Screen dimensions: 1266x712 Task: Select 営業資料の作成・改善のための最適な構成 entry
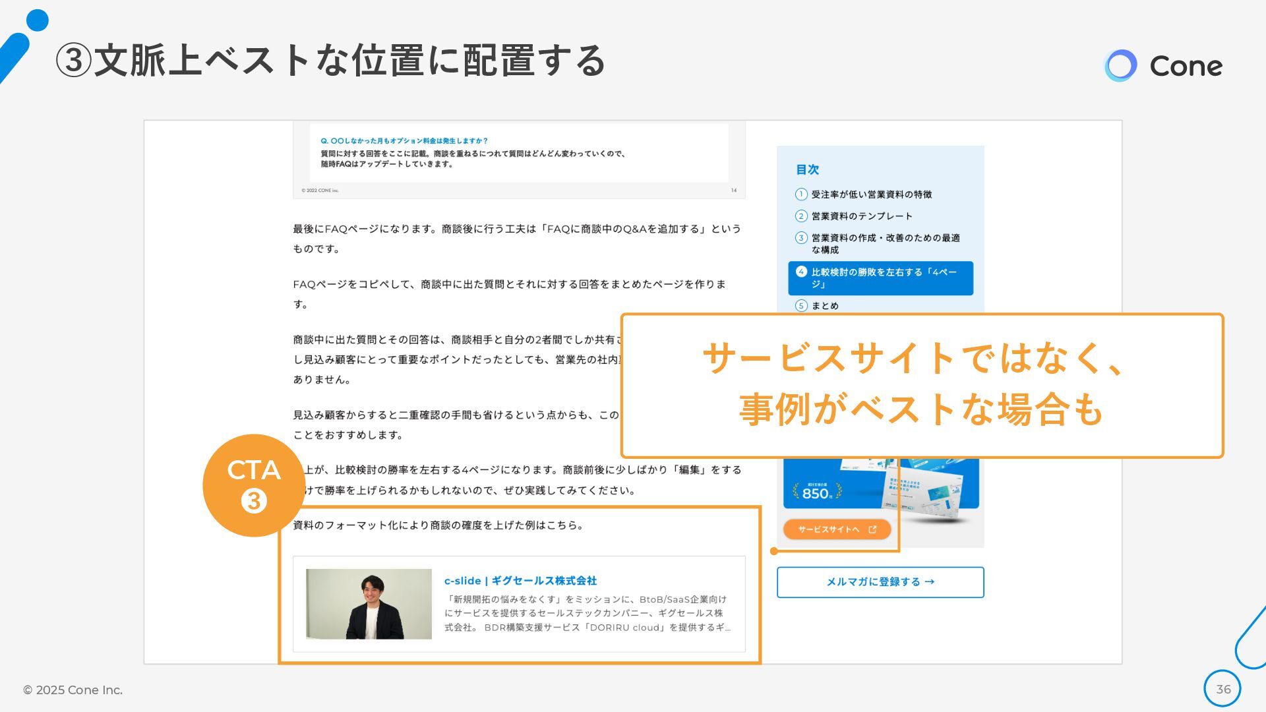click(885, 243)
